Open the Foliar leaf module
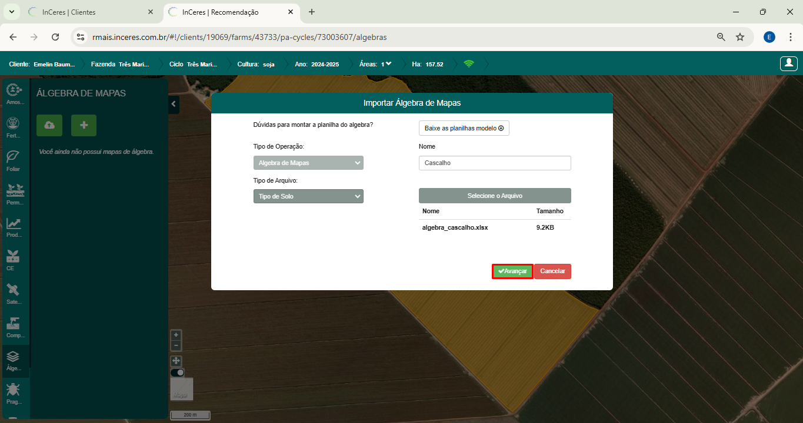The height and width of the screenshot is (423, 803). [14, 161]
